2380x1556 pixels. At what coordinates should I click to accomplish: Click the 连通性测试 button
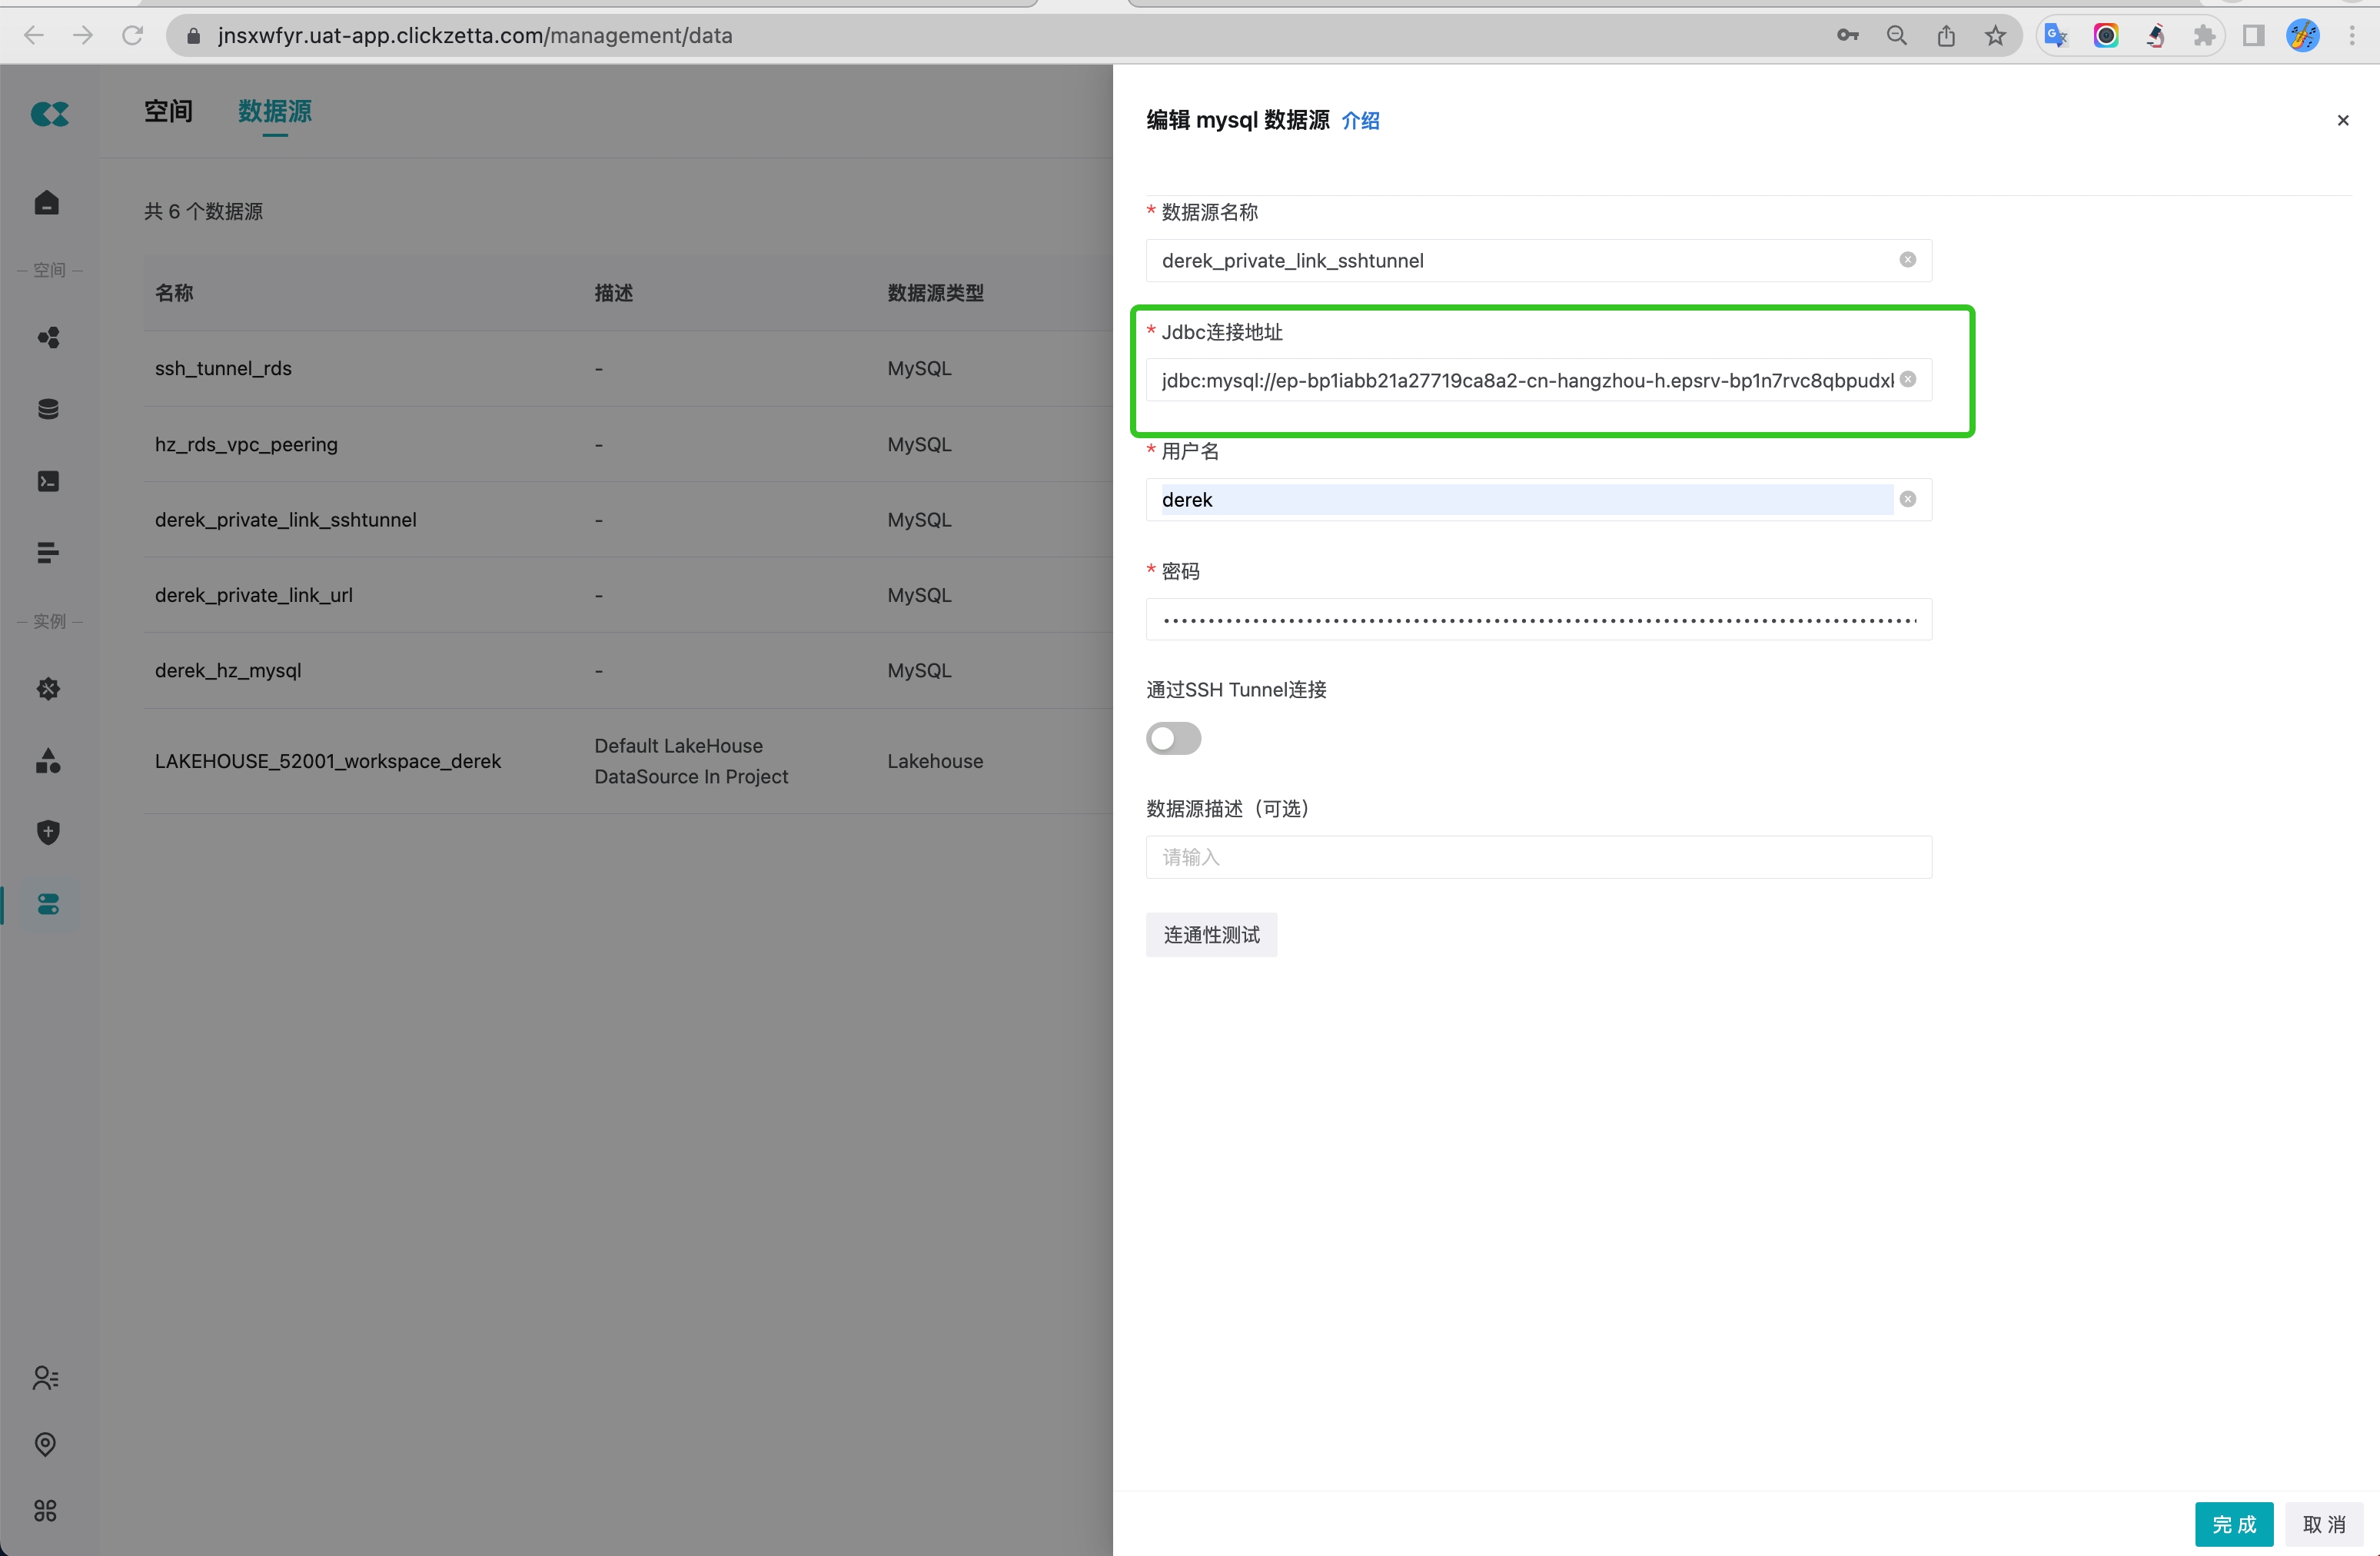point(1211,935)
